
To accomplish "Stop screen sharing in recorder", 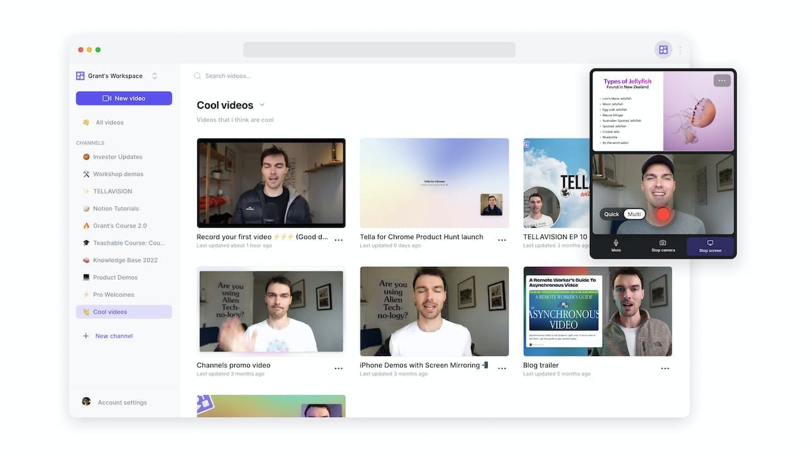I will 710,246.
